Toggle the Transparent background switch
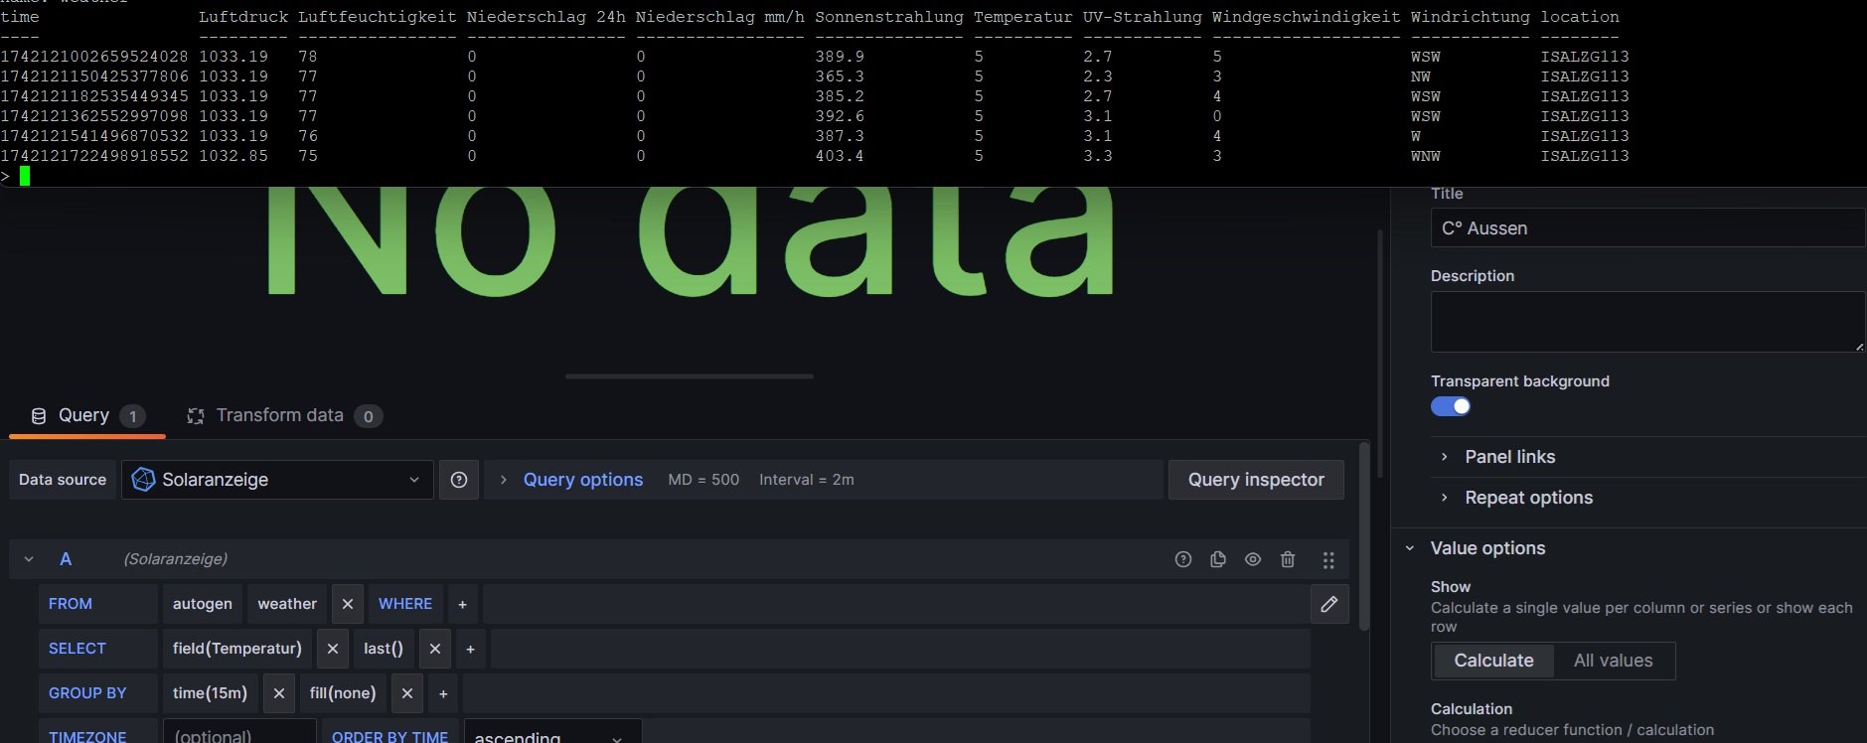This screenshot has height=743, width=1867. (1451, 406)
